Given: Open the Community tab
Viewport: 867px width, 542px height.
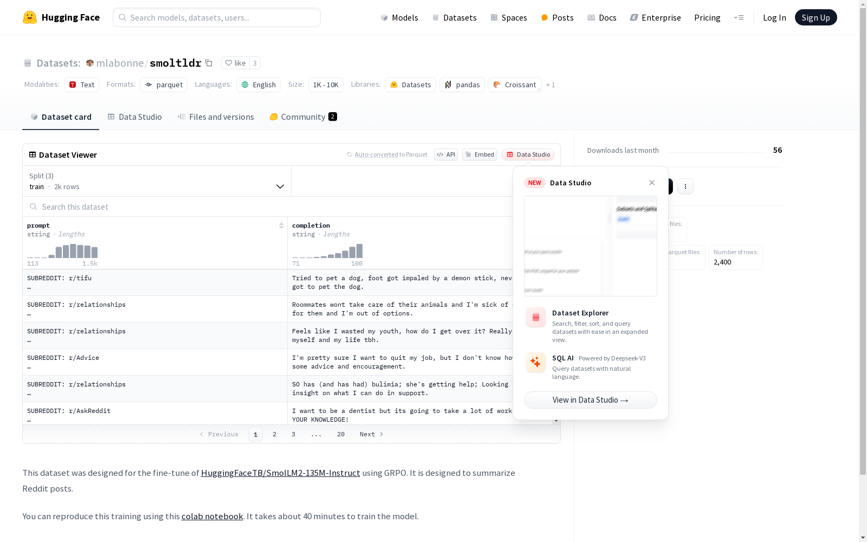Looking at the screenshot, I should pyautogui.click(x=303, y=117).
